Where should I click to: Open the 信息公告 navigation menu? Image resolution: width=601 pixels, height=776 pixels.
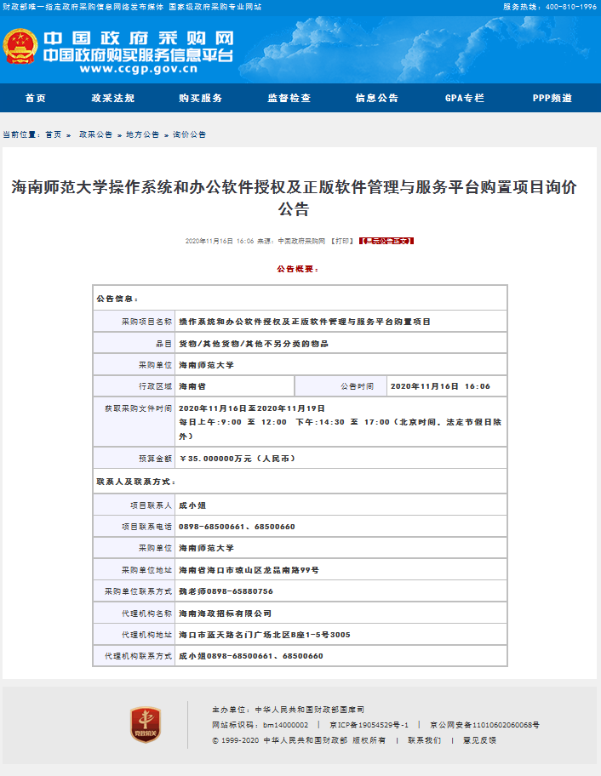(x=377, y=98)
